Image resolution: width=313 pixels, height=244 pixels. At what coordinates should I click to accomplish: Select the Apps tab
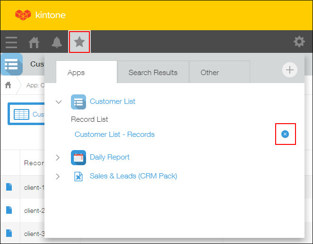[x=76, y=72]
